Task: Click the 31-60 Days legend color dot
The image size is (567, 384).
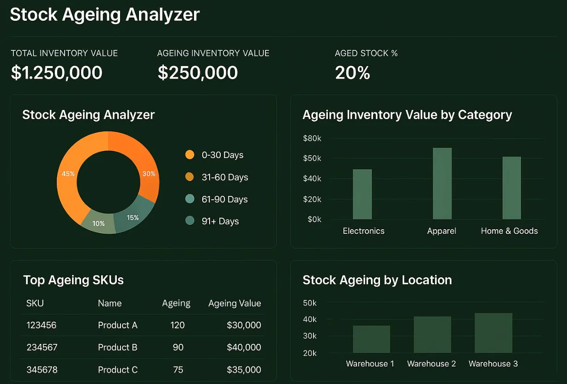Action: click(x=189, y=177)
